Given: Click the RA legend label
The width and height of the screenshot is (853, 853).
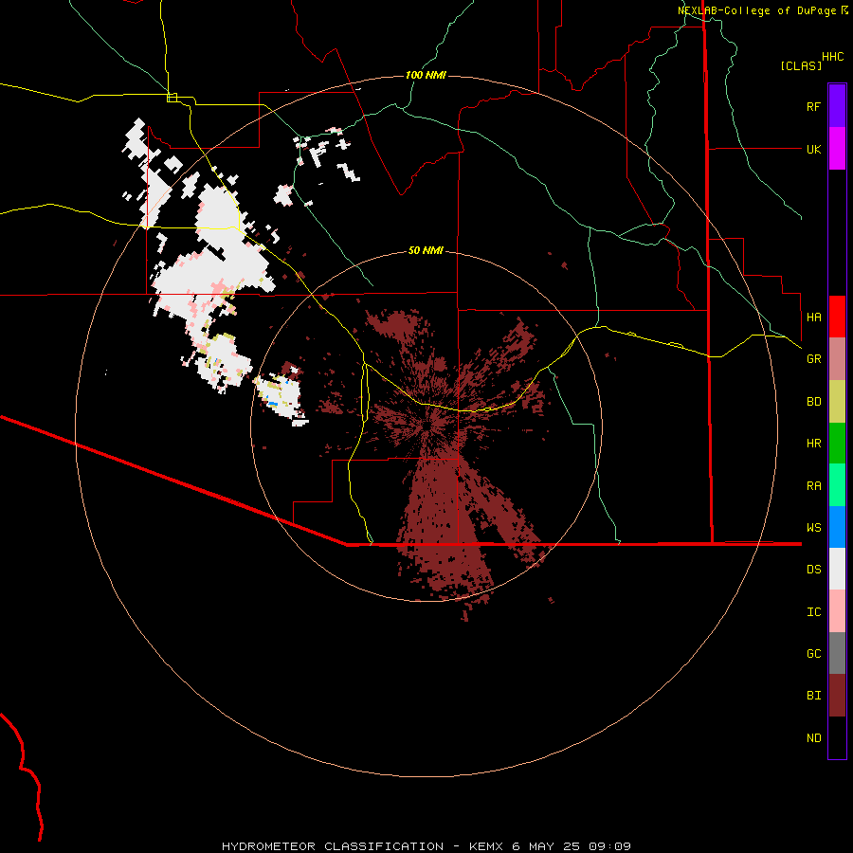Looking at the screenshot, I should pos(813,486).
